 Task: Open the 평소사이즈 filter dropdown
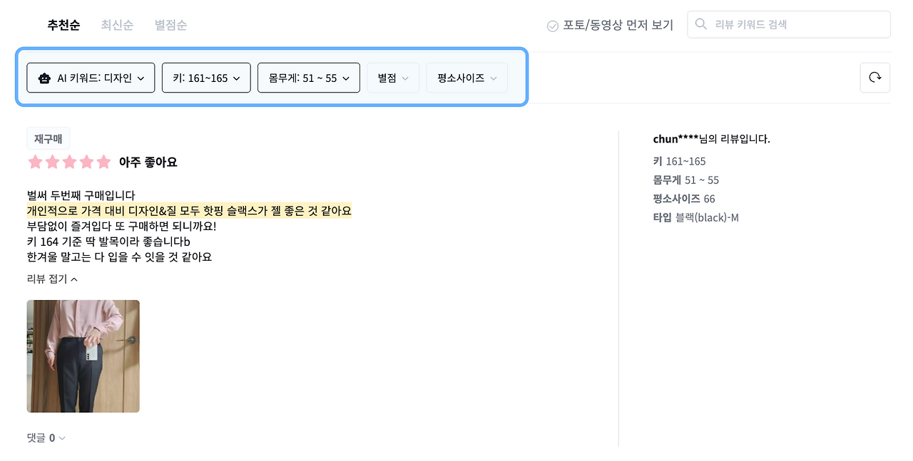(466, 78)
